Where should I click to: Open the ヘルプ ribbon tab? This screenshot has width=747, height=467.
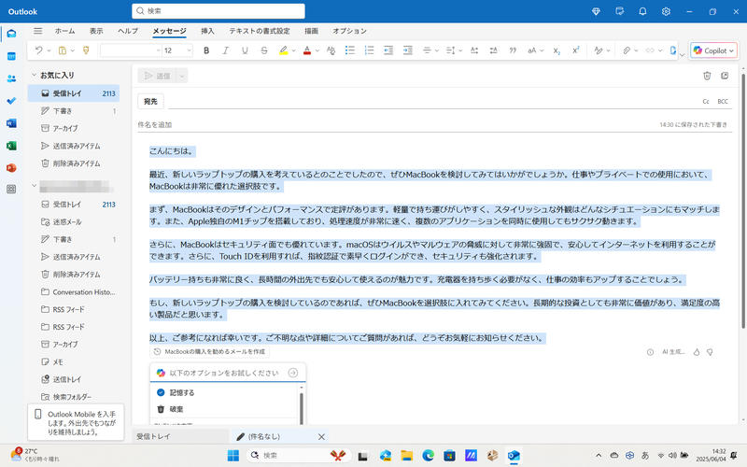128,31
